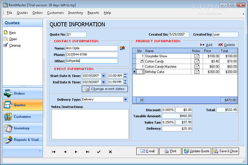Open the Orders menu
248x165 pixels.
[37, 13]
